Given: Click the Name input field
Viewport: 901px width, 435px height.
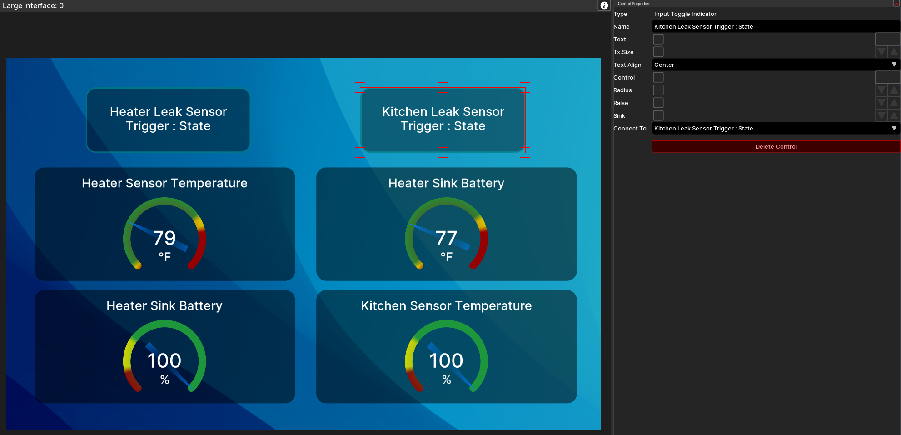Looking at the screenshot, I should pos(776,26).
